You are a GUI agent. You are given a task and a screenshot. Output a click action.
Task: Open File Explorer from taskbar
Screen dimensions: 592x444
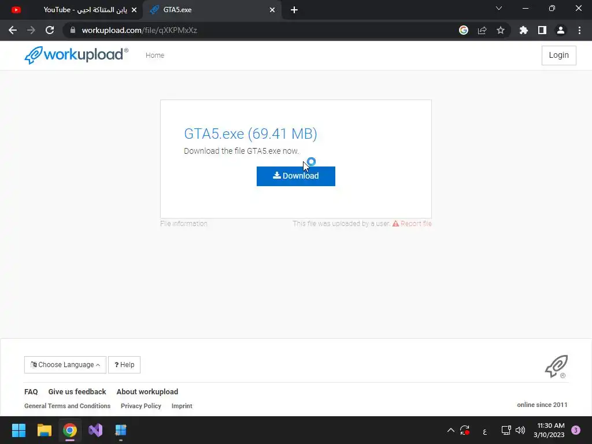[44, 430]
